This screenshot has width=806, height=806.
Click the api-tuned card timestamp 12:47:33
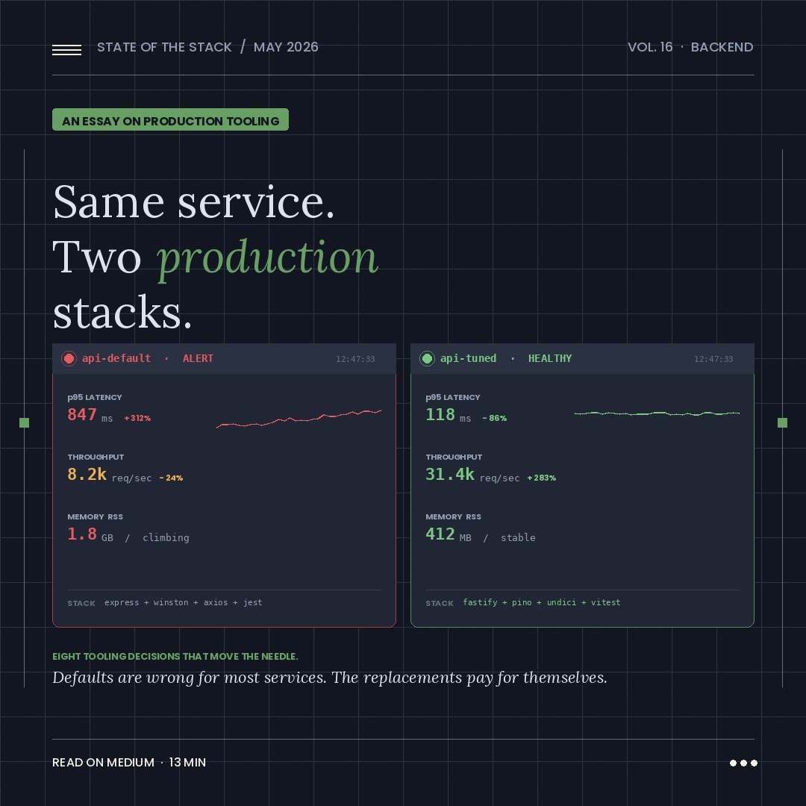pyautogui.click(x=713, y=359)
